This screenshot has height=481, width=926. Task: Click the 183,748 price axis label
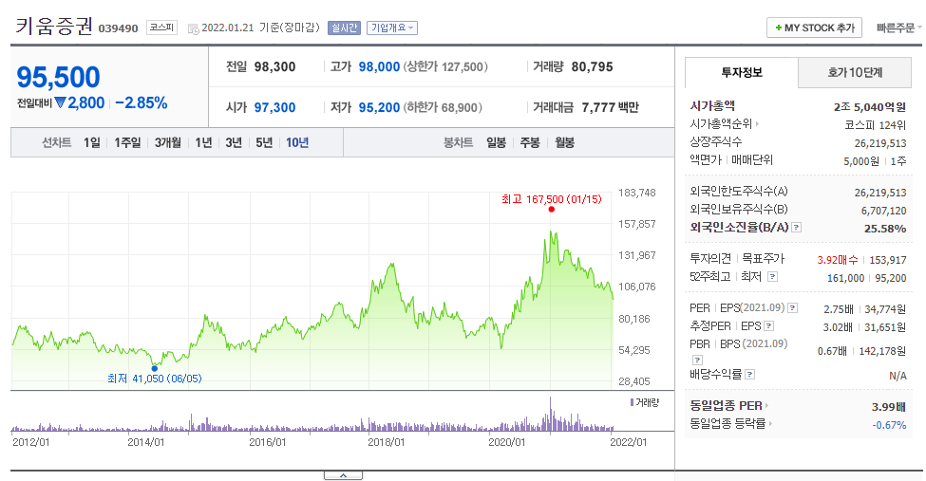point(636,193)
